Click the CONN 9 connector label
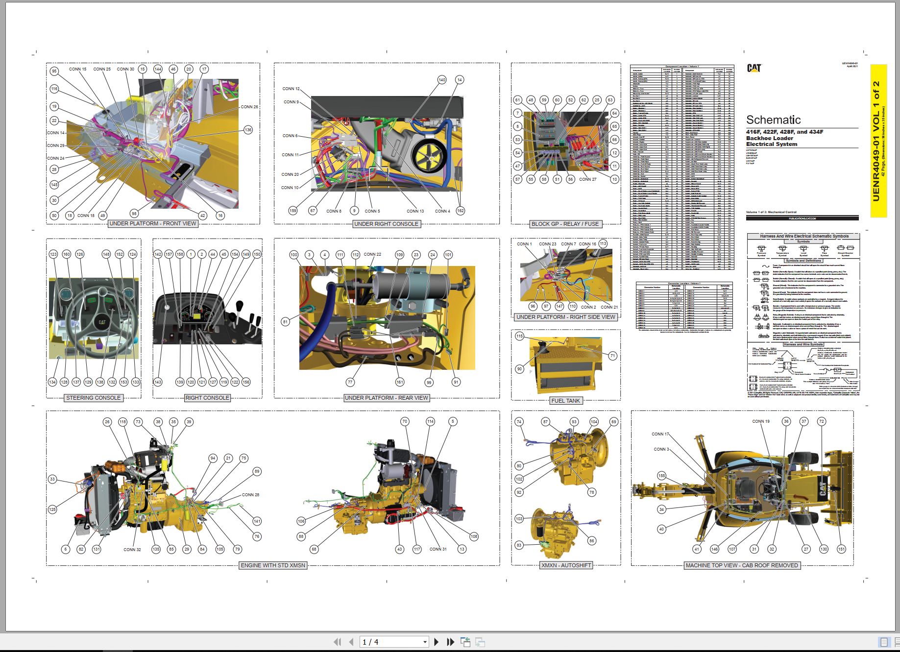The width and height of the screenshot is (900, 652). pyautogui.click(x=291, y=102)
